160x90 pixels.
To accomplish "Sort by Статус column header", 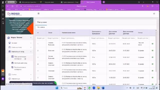I will coord(140,33).
